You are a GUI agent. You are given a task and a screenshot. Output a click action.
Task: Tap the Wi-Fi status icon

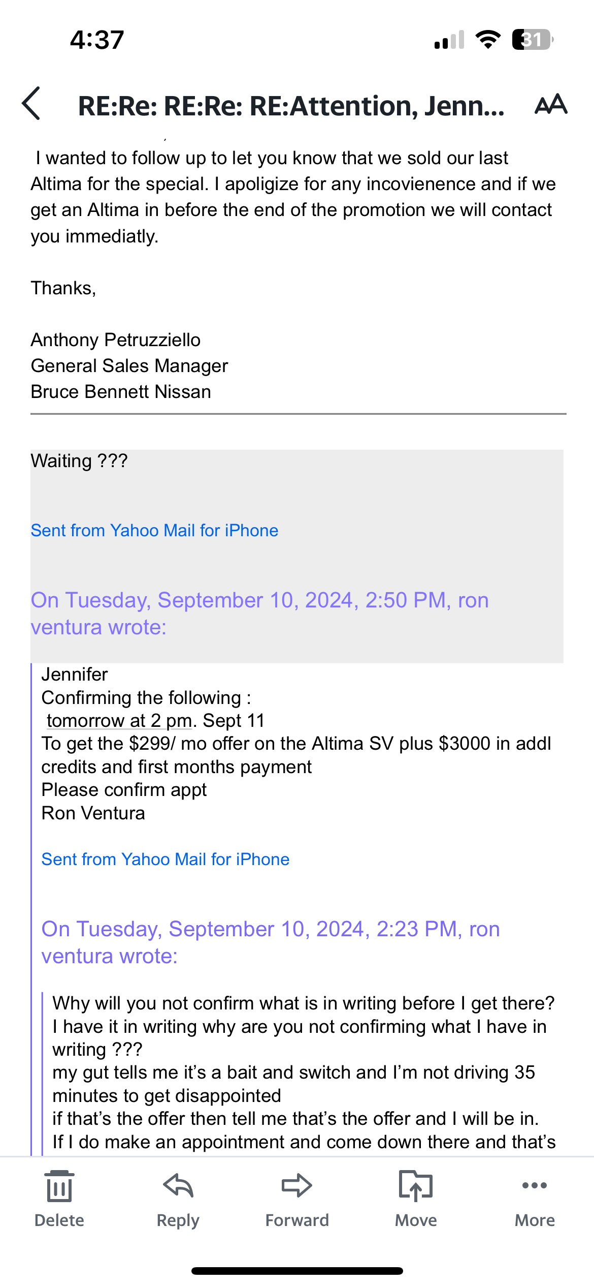pyautogui.click(x=488, y=40)
